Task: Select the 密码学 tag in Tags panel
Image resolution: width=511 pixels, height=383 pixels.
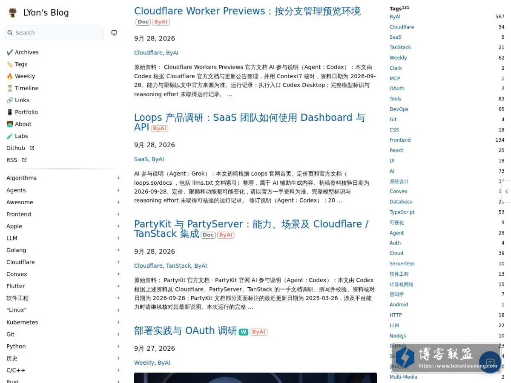Action: 397,294
